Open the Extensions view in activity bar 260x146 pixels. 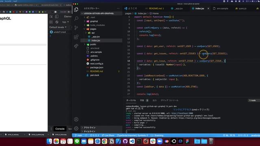coord(76,37)
